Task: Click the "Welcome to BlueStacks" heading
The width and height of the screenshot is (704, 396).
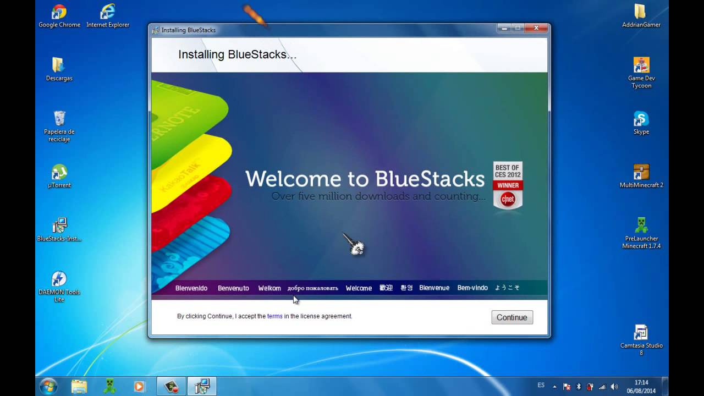Action: [x=365, y=179]
